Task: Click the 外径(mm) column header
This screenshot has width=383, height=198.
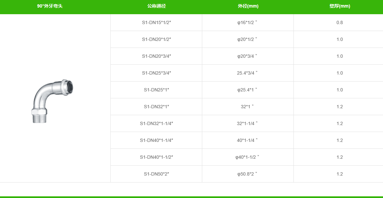Action: click(248, 6)
